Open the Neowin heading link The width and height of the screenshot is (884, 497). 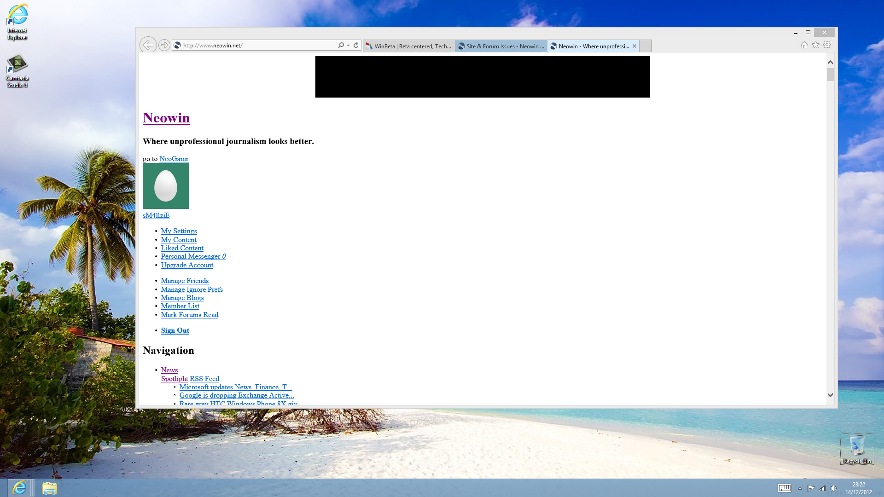coord(166,118)
